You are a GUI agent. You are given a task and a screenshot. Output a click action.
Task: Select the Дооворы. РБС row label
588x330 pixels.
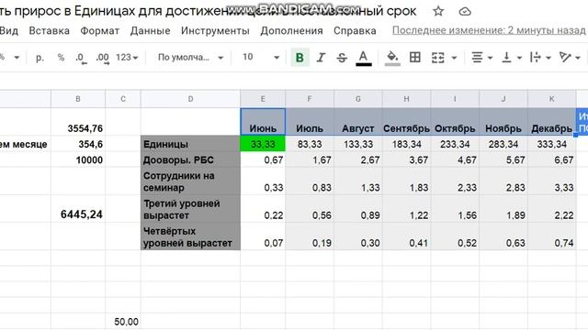(190, 159)
